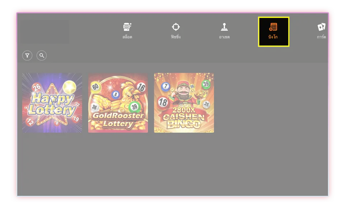Launch the GoldRooster Lottery game
The width and height of the screenshot is (342, 216).
pos(118,103)
